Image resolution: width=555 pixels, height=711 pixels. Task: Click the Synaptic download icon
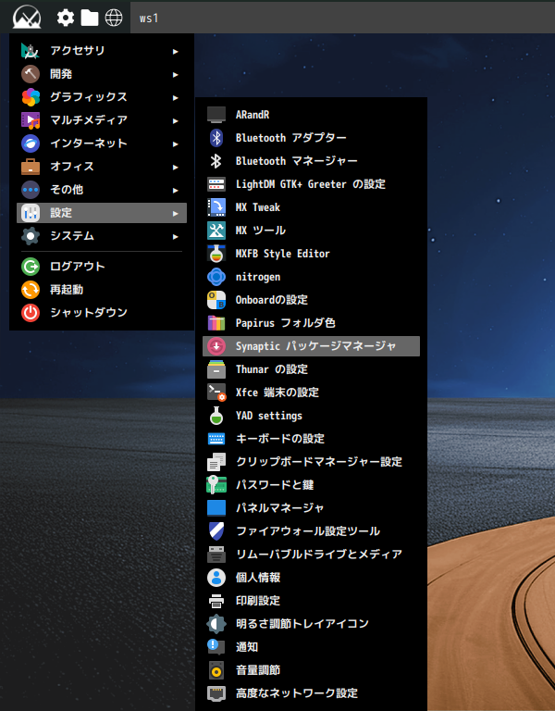click(216, 346)
